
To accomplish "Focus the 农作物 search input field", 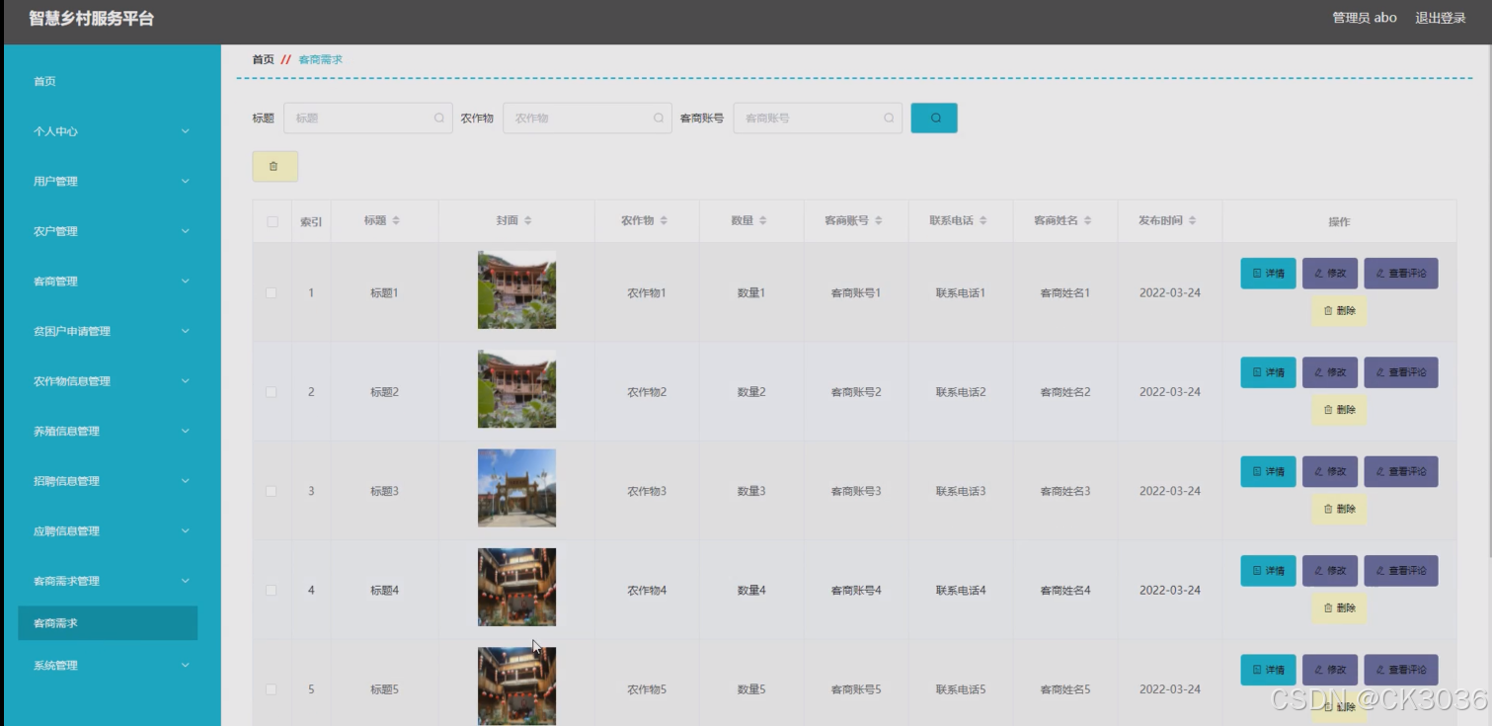I will pos(588,118).
